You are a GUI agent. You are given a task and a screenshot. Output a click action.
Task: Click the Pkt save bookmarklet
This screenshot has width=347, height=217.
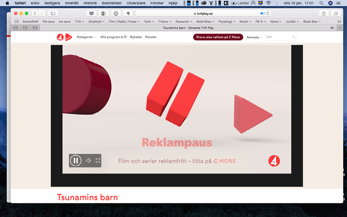point(48,21)
